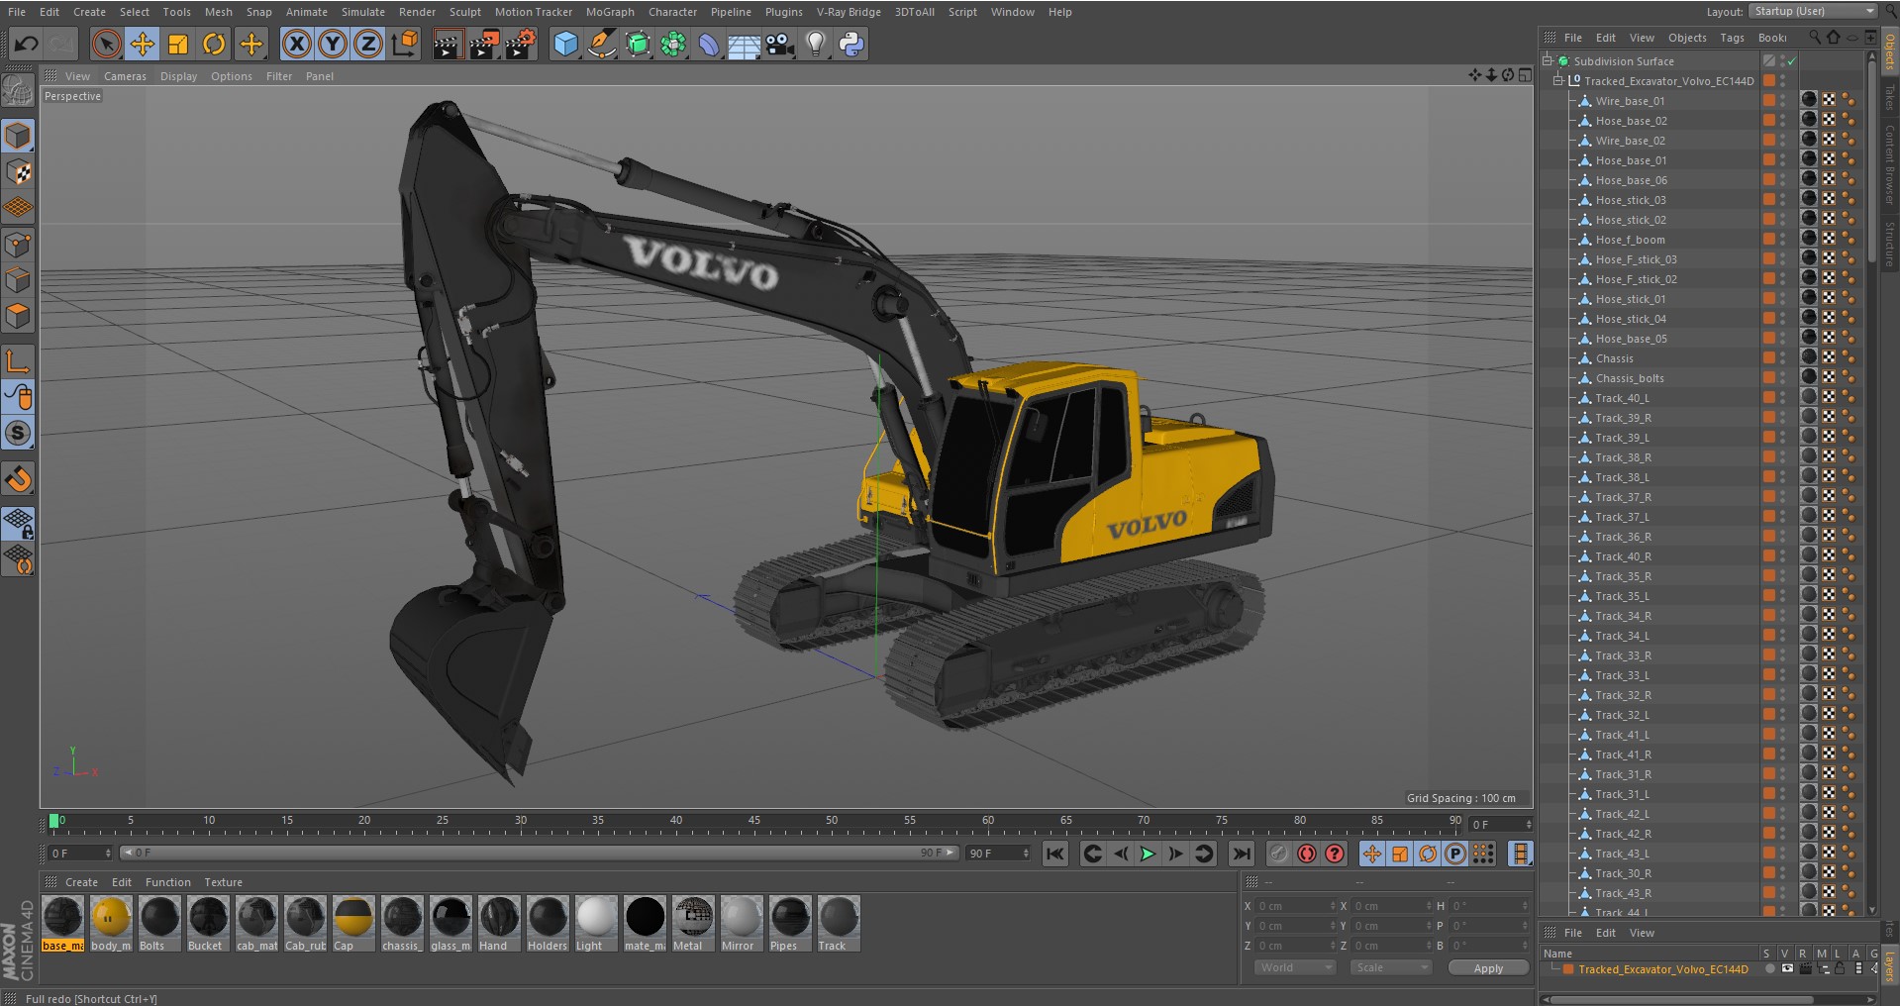1900x1006 pixels.
Task: Select the Cap material swatch
Action: [353, 924]
